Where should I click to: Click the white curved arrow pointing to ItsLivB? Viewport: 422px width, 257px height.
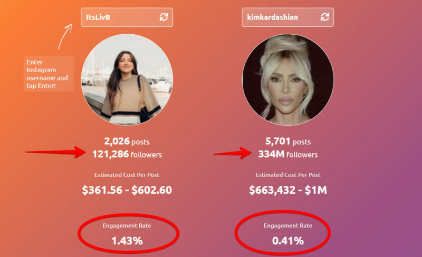point(65,36)
